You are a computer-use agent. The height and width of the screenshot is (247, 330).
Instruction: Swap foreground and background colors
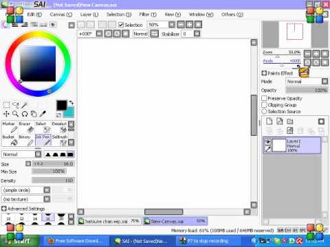71,103
